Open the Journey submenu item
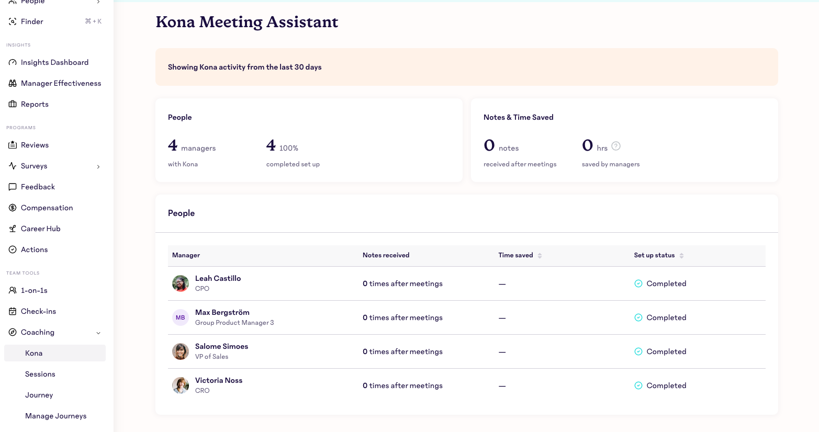Screen dimensions: 819x432 tap(39, 395)
